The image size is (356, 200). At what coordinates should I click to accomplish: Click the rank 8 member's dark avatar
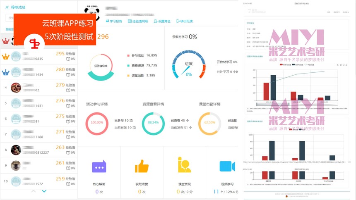pyautogui.click(x=16, y=150)
